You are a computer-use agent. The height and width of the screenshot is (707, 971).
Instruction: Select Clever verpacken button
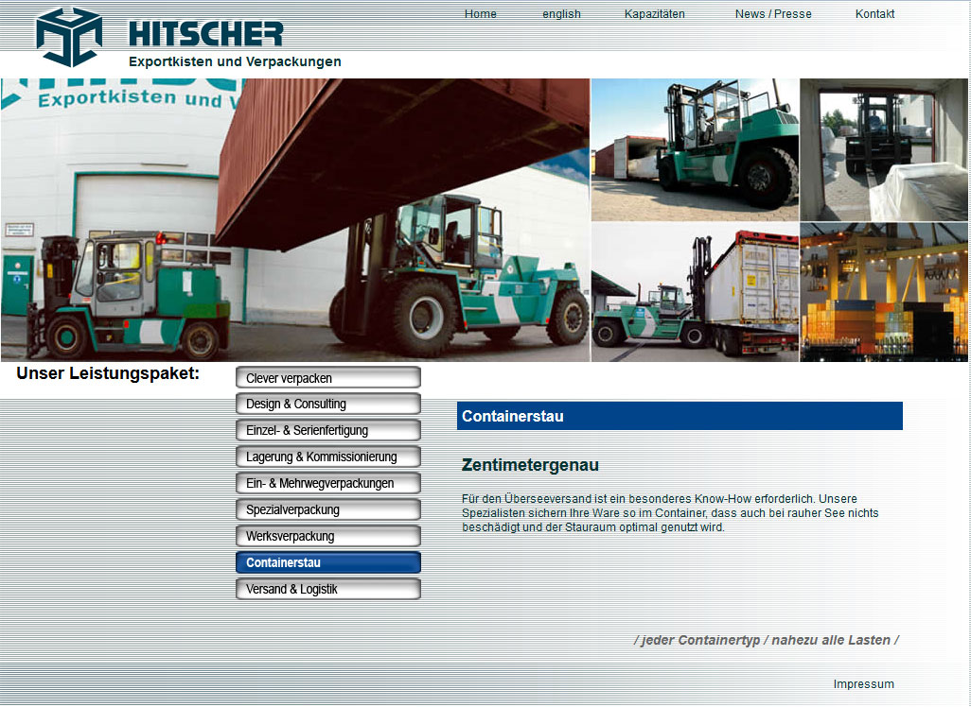pos(328,377)
